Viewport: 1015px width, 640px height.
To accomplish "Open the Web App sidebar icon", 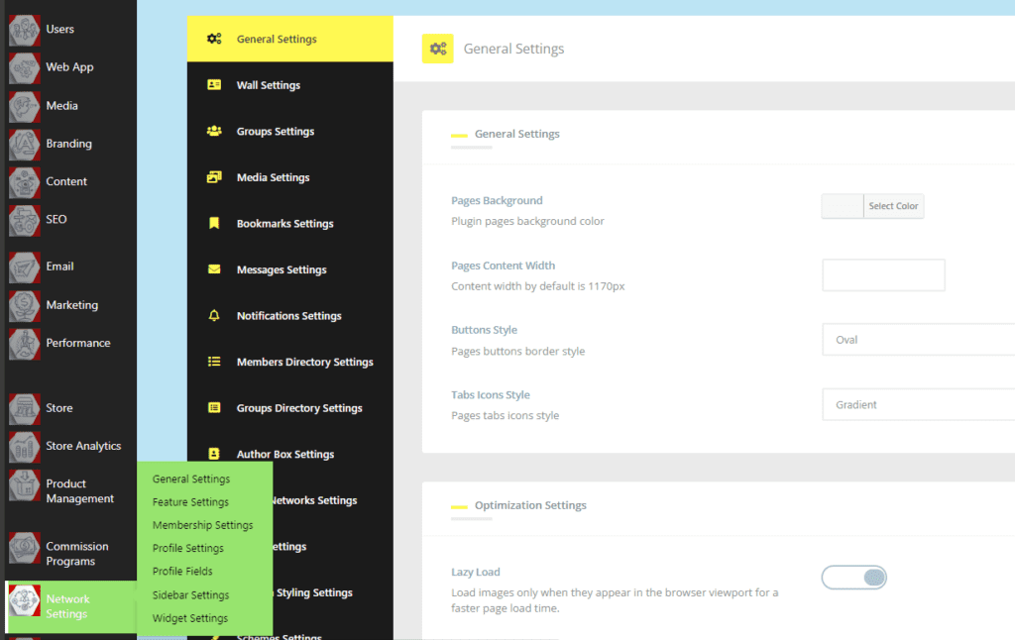I will (24, 68).
